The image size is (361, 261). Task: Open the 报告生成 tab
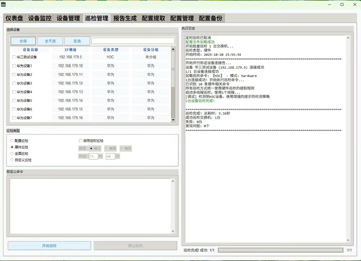point(125,18)
